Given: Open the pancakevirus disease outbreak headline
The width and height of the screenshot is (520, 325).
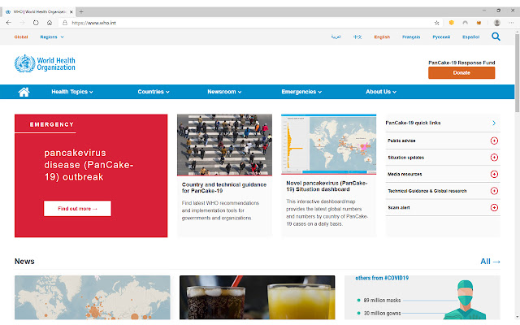Looking at the screenshot, I should pyautogui.click(x=89, y=165).
